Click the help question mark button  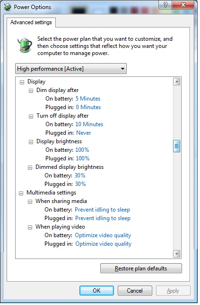tap(165, 5)
